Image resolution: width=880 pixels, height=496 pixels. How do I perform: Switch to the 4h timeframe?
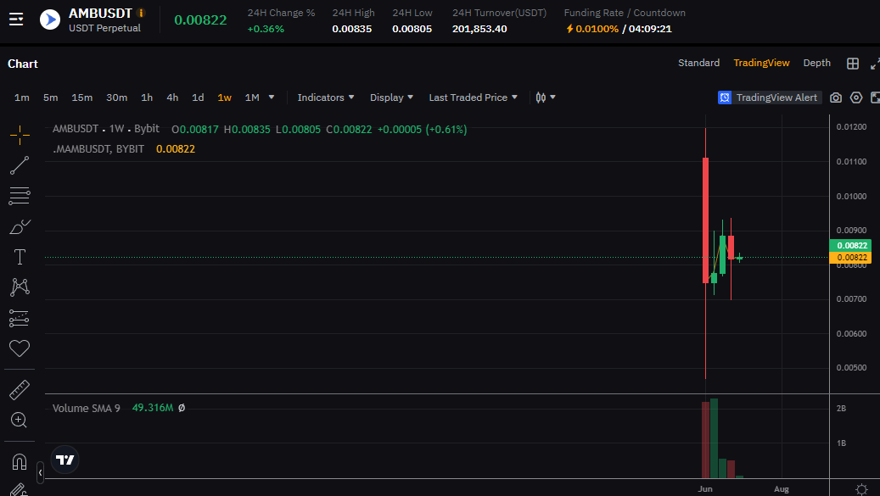(172, 98)
